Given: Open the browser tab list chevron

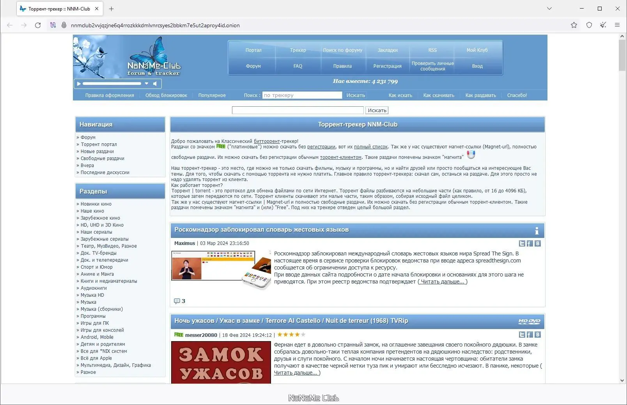Looking at the screenshot, I should (549, 8).
